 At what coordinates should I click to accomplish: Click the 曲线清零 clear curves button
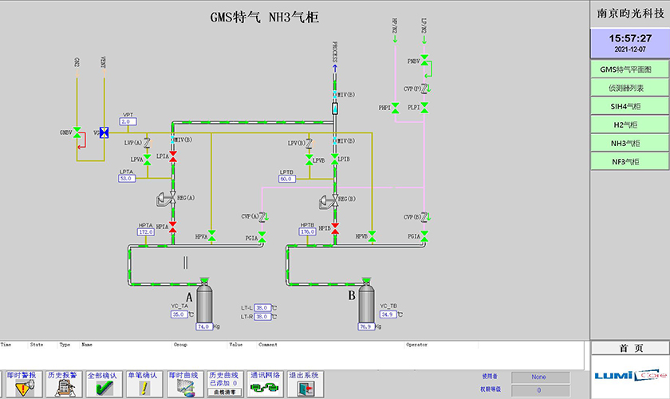coord(225,392)
